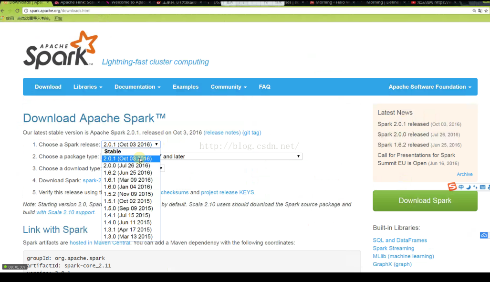This screenshot has height=282, width=490.
Task: Click the browser back arrow
Action: click(2, 10)
